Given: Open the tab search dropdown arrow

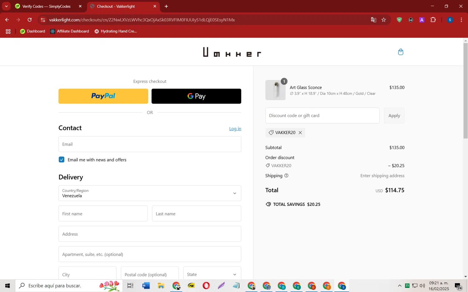Looking at the screenshot, I should tap(6, 6).
